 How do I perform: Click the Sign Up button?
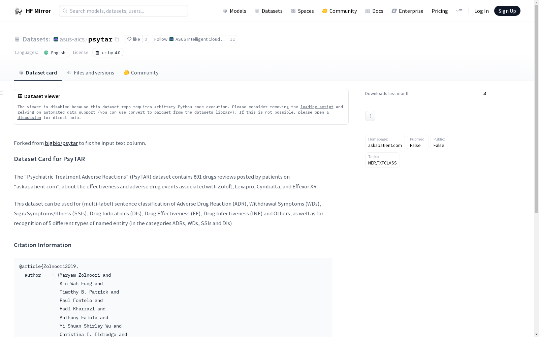507,11
